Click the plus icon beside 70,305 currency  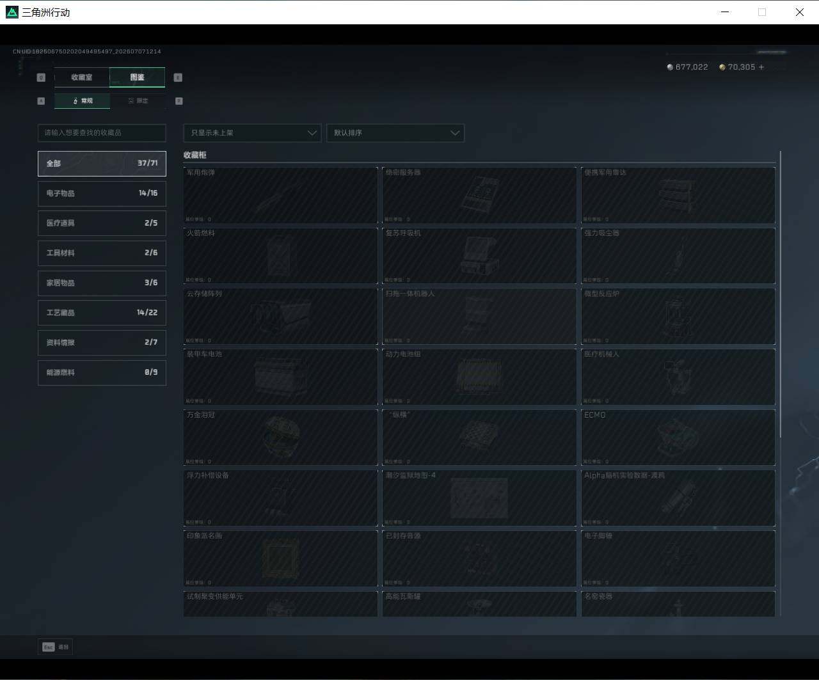click(x=761, y=67)
